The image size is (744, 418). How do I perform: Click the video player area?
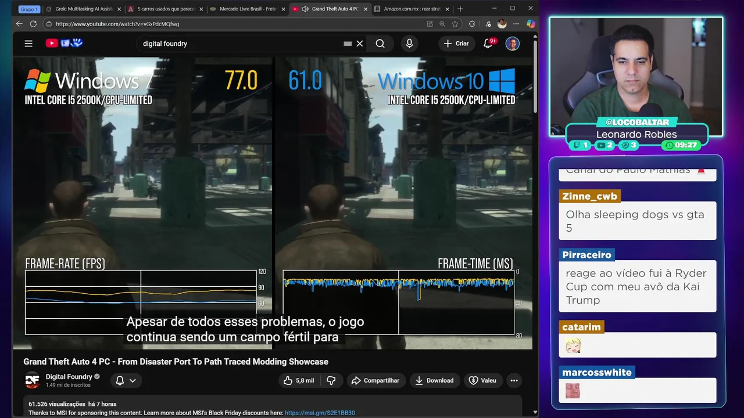[x=273, y=203]
